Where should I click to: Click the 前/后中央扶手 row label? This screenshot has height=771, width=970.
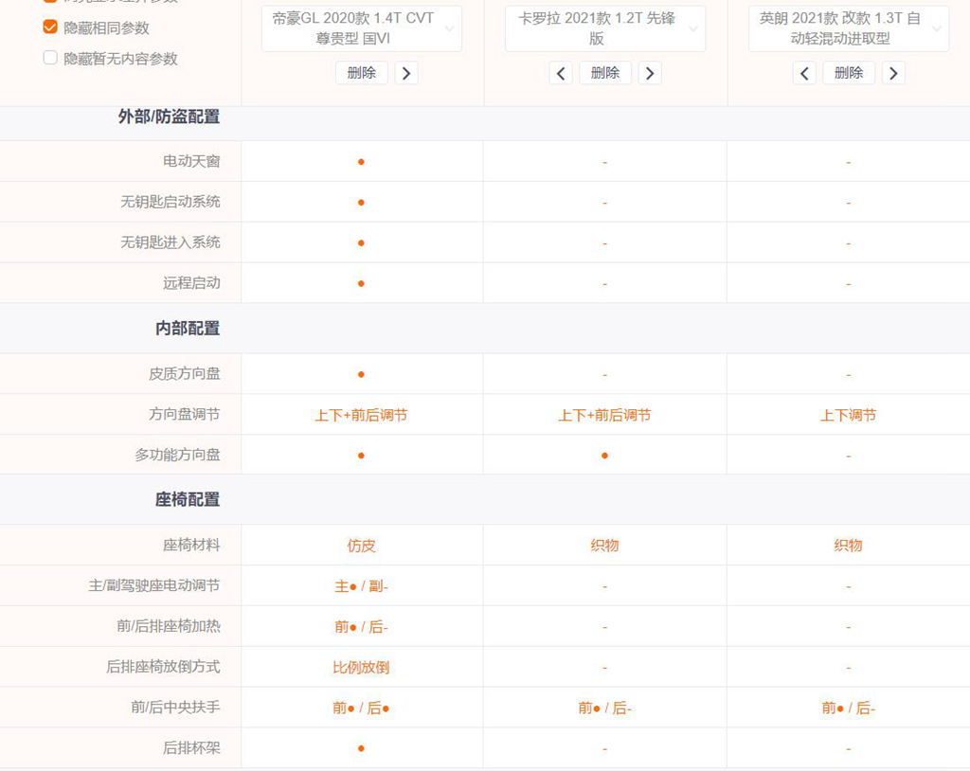[175, 707]
